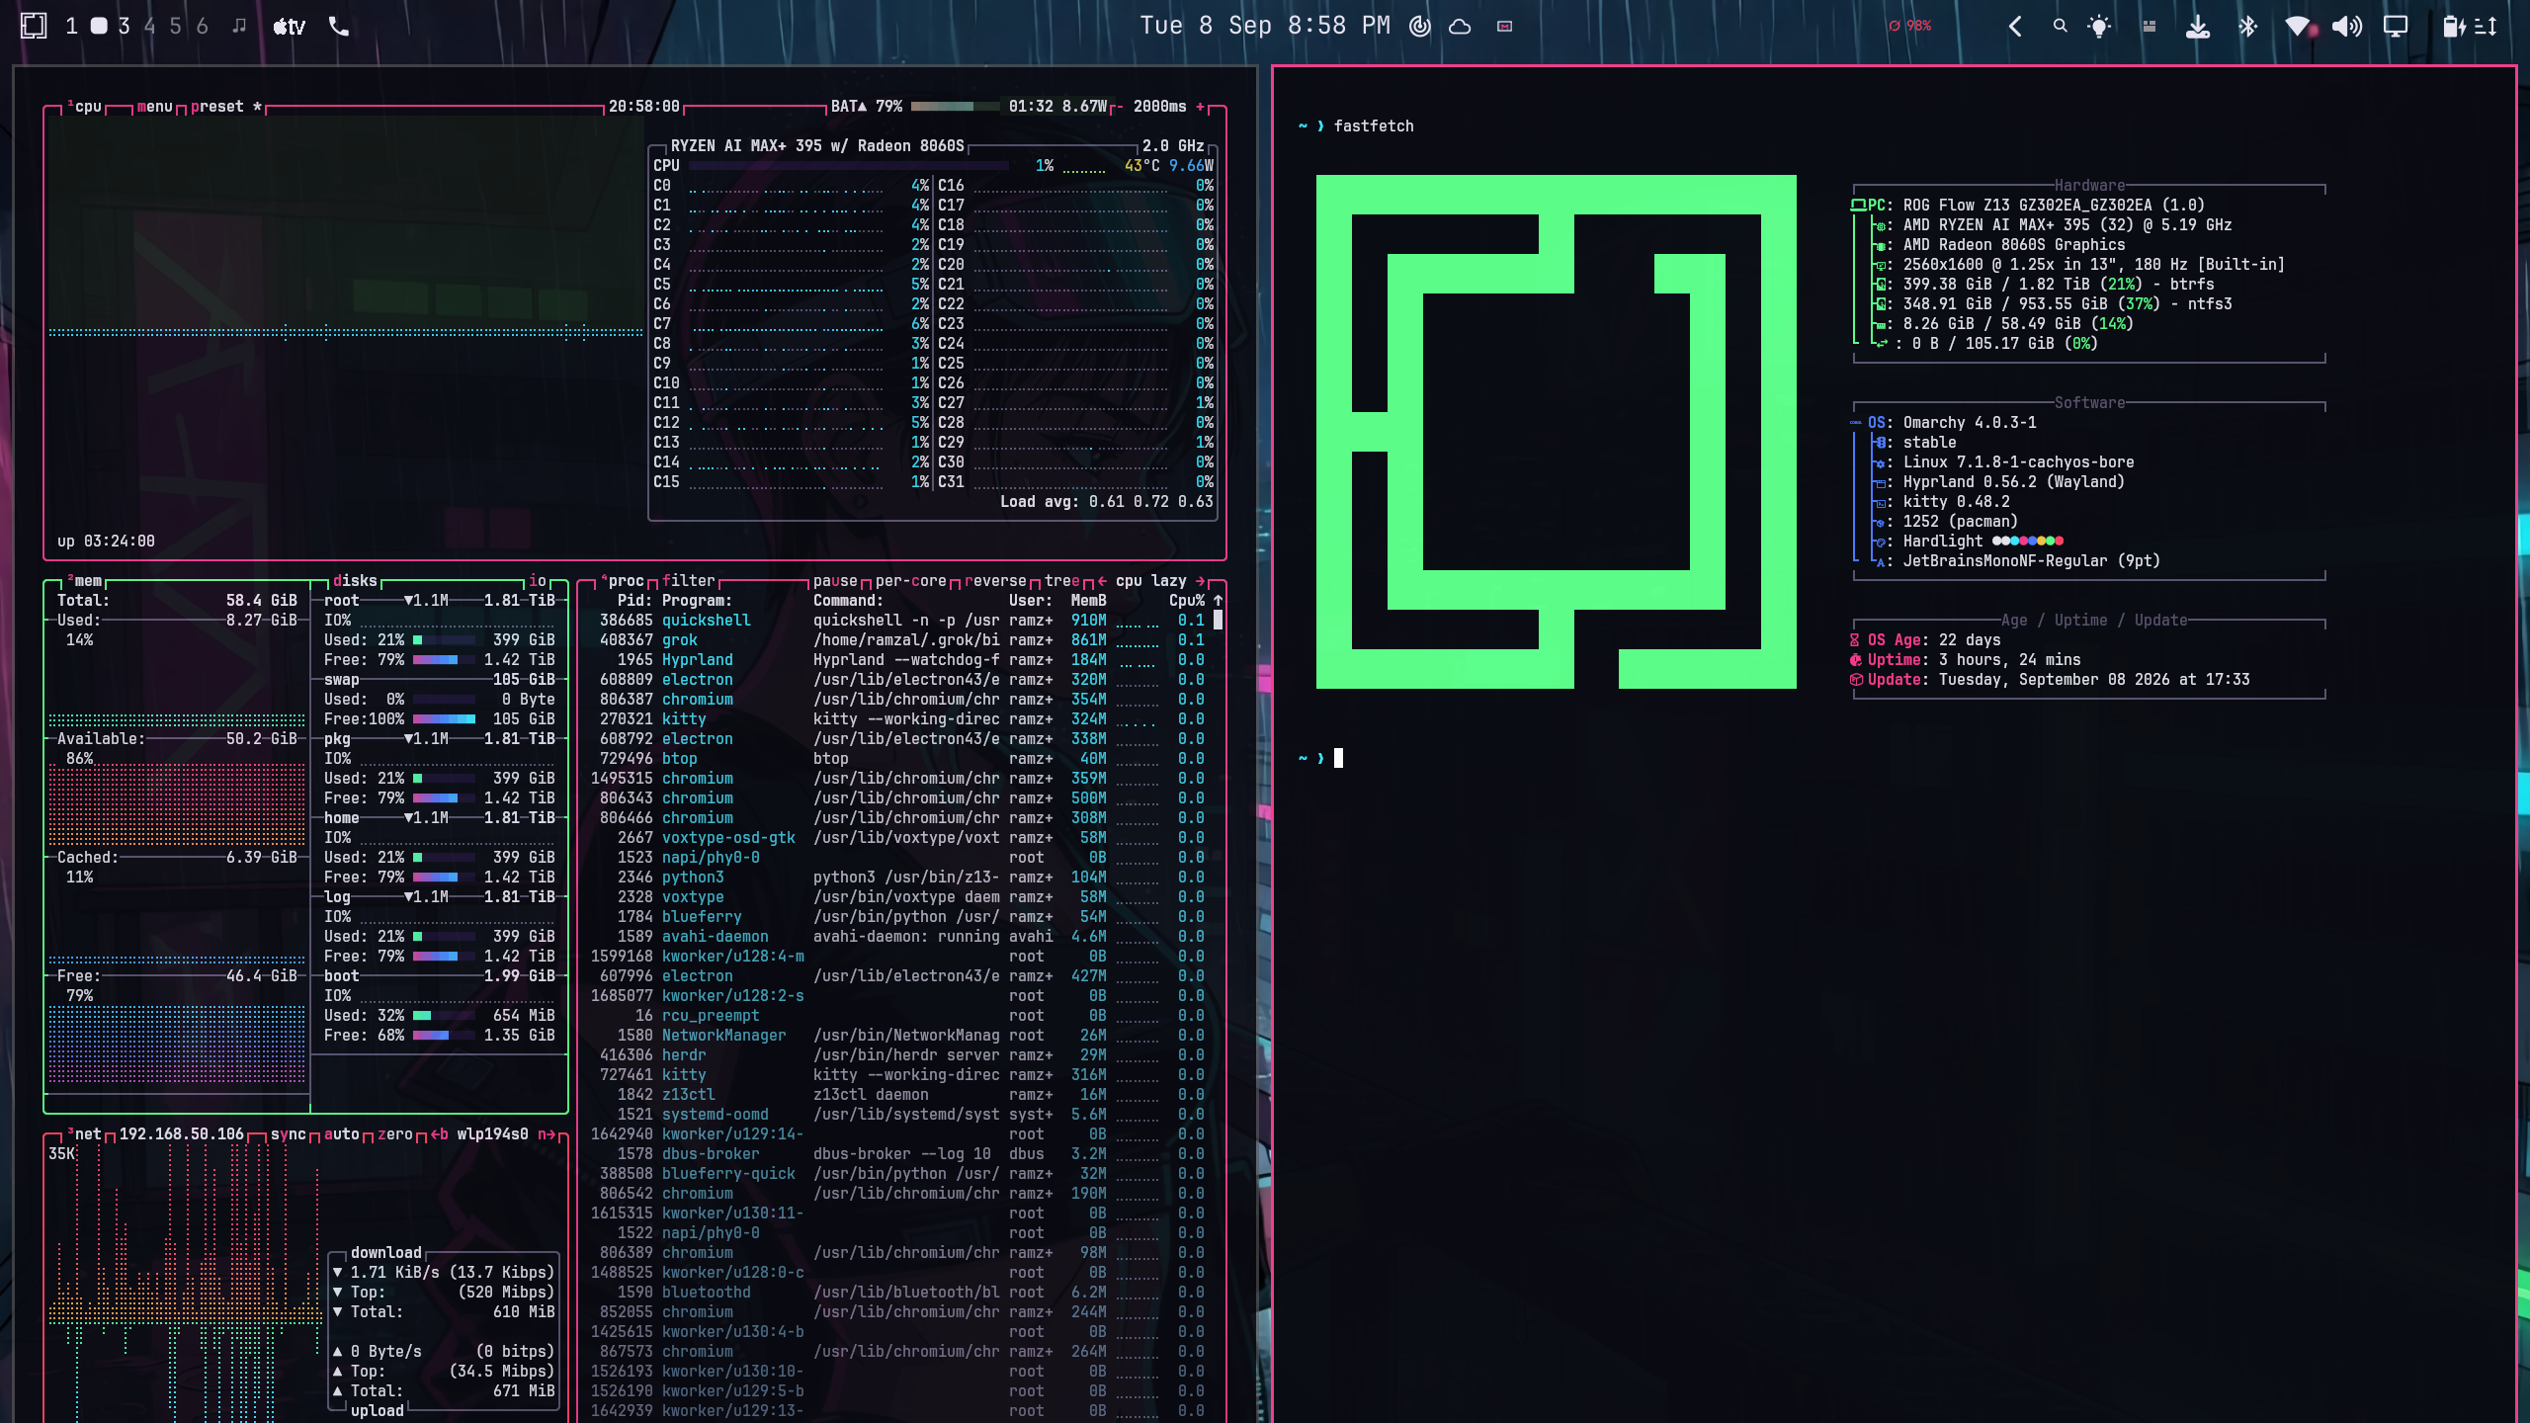Click the battery charging icon in top bar
Image resolution: width=2530 pixels, height=1423 pixels.
tap(2454, 27)
